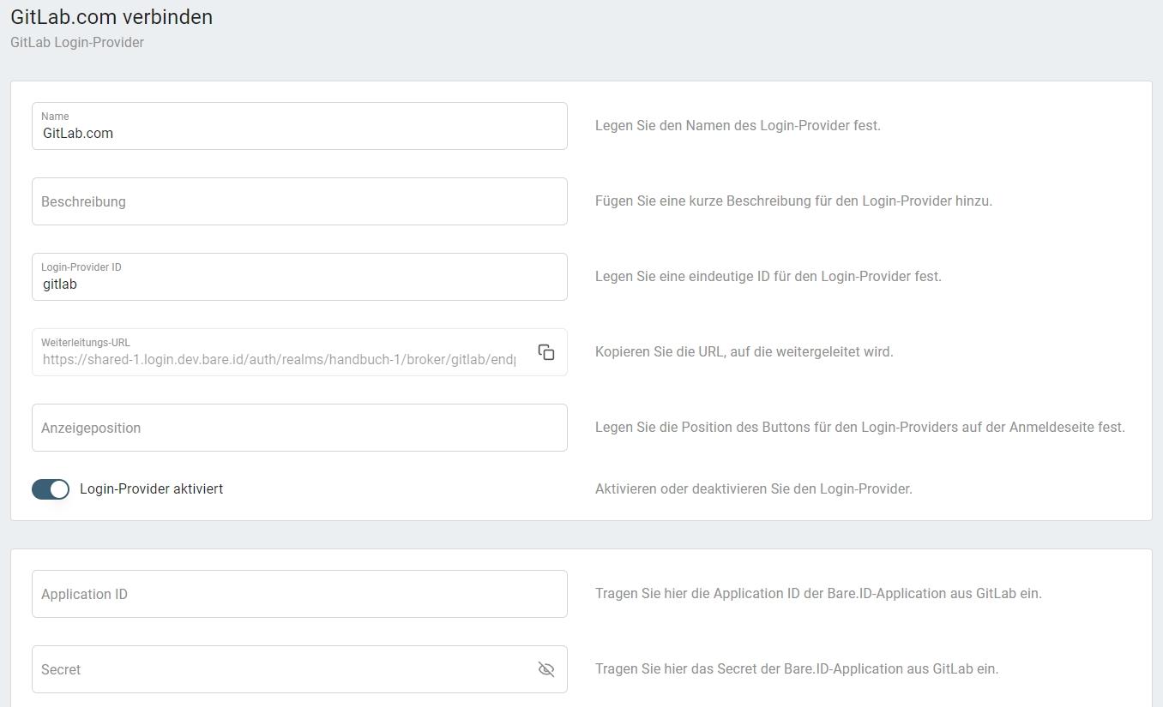
Task: Click the 'Login-Provider aktiviert' label
Action: point(151,489)
